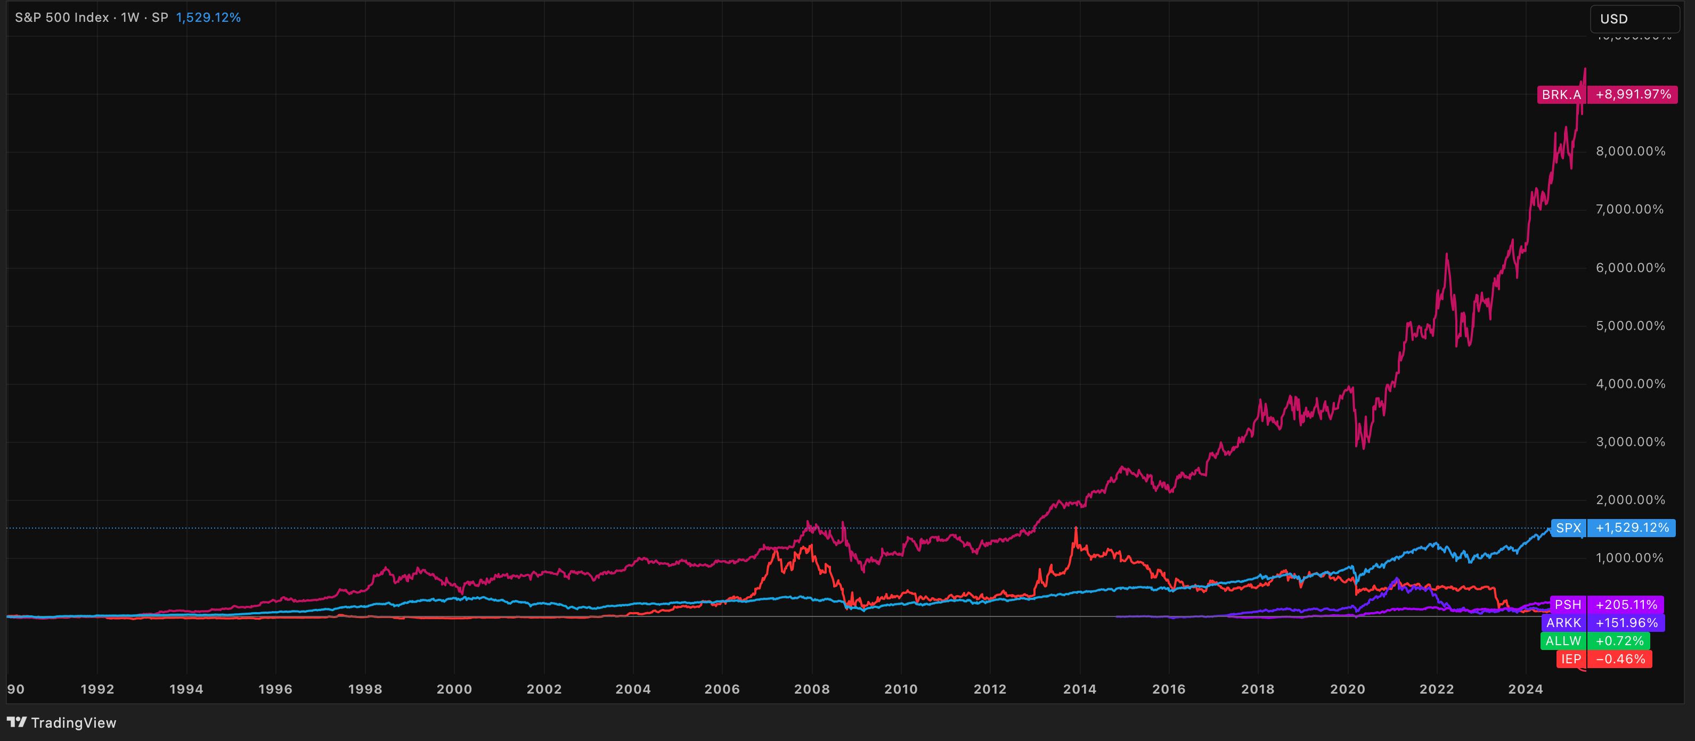The image size is (1695, 741).
Task: Click the 5,000.00% price scale label
Action: (1630, 326)
